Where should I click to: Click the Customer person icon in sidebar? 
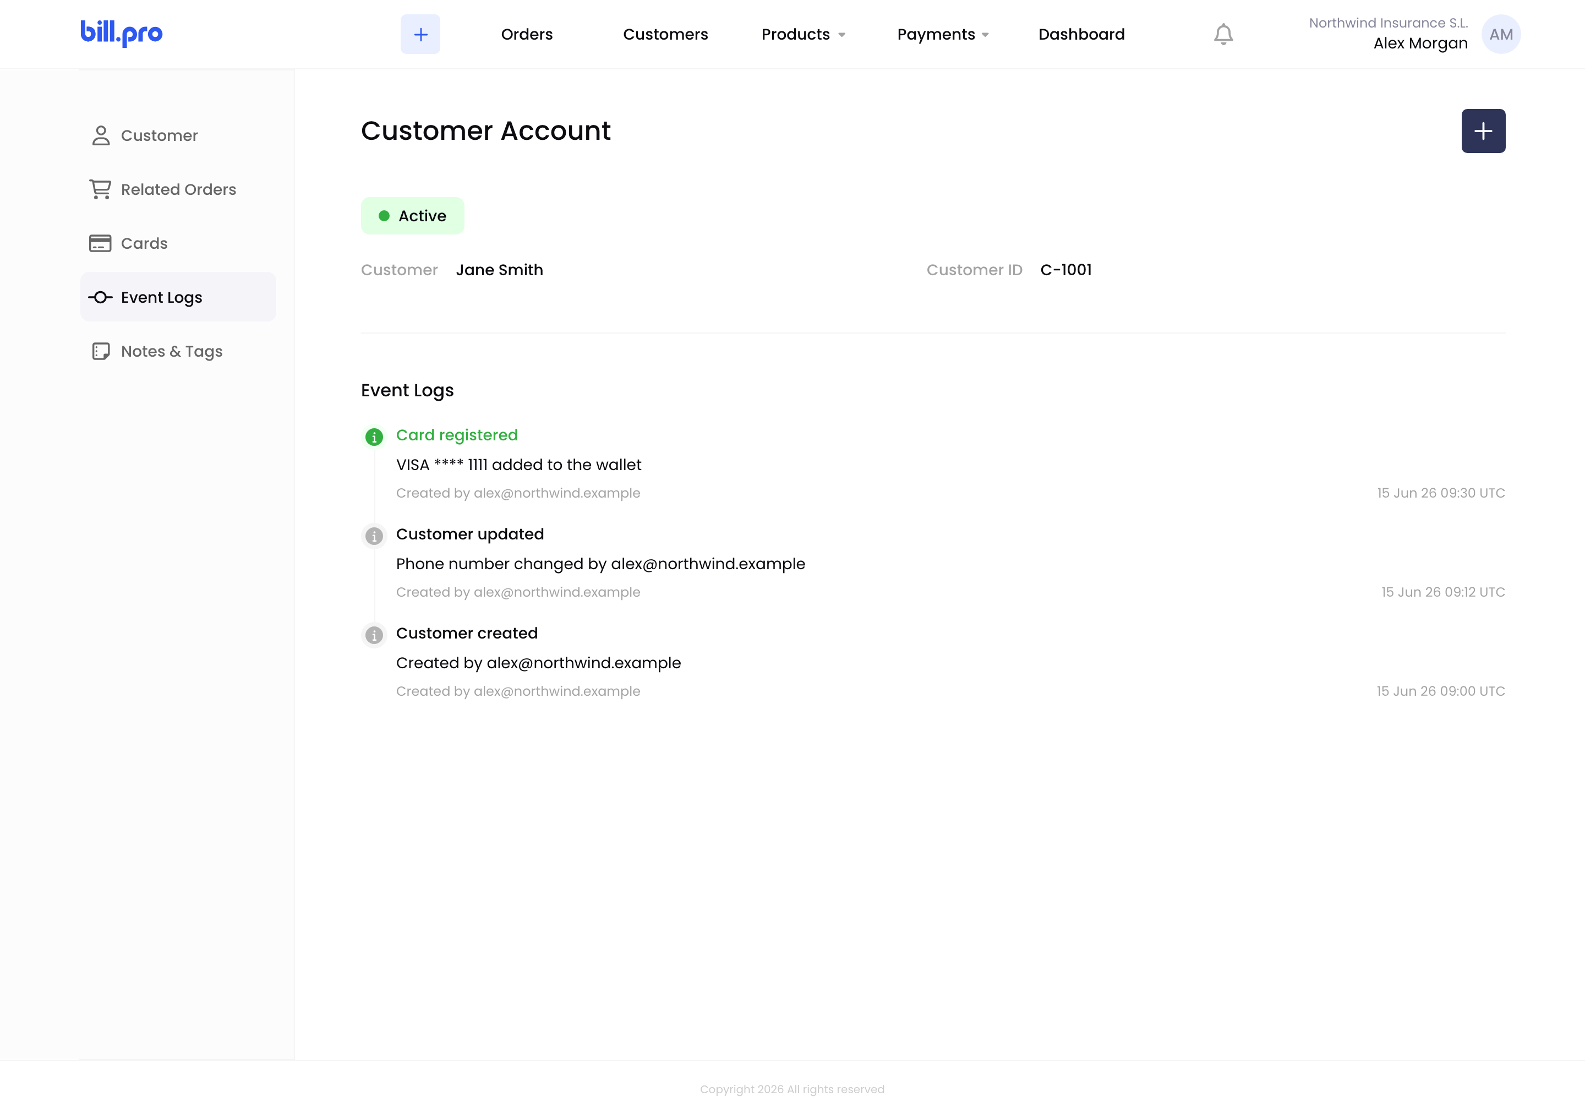click(x=101, y=135)
